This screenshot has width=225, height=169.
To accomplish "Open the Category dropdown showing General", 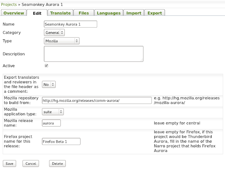I will (54, 33).
